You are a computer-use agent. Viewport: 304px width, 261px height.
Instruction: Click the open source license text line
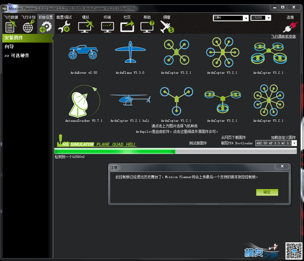coord(177,132)
